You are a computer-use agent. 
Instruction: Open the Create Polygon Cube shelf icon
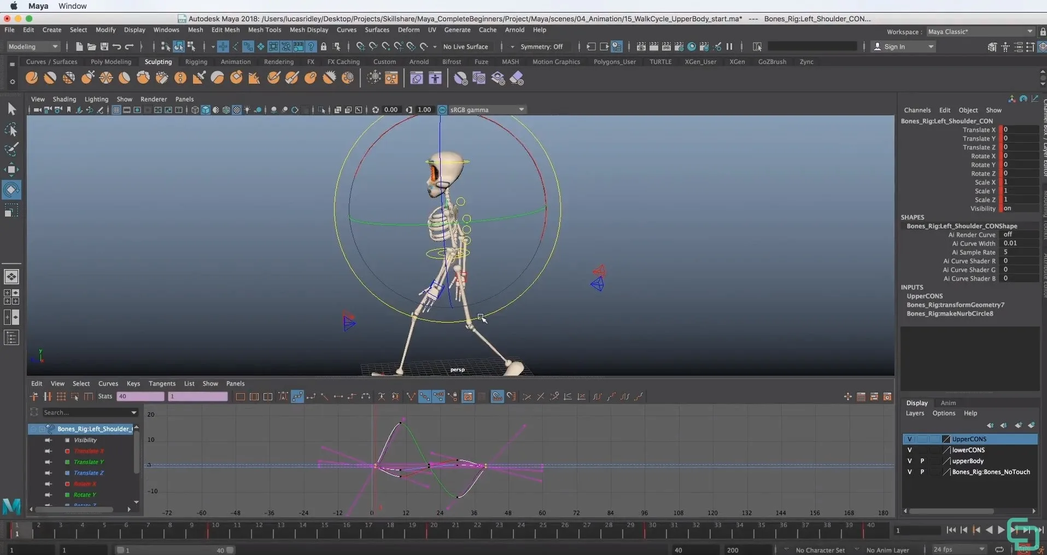50,78
